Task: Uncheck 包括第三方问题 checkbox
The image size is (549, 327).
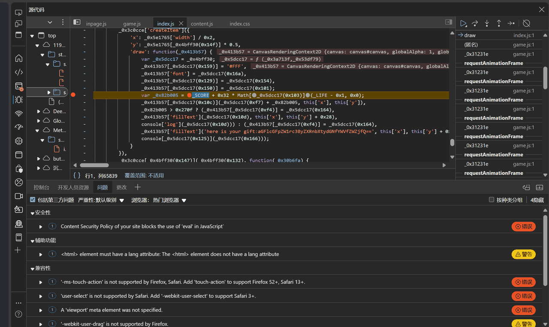Action: tap(33, 200)
